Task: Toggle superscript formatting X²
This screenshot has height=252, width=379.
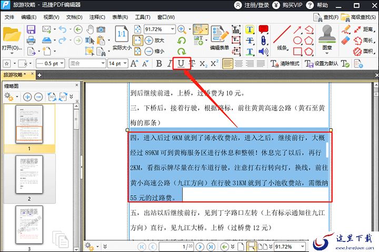Action: [x=214, y=64]
